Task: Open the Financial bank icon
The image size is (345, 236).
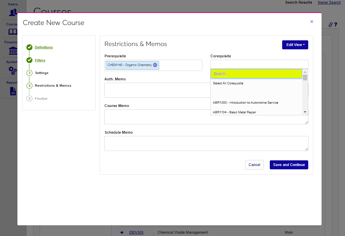Action: click(x=13, y=51)
